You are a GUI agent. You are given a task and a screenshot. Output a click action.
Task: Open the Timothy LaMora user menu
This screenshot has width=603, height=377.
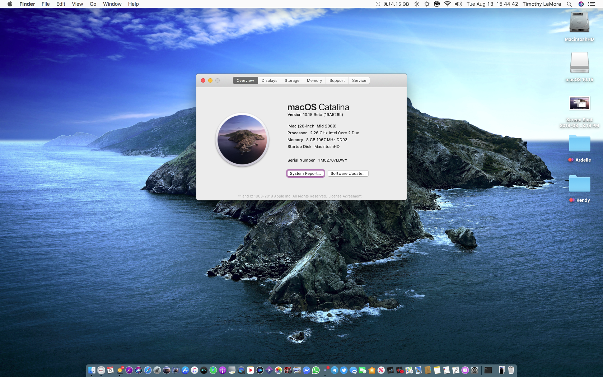[x=542, y=4]
